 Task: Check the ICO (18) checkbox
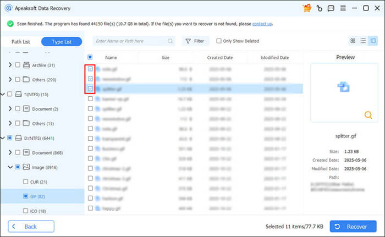[x=25, y=211]
